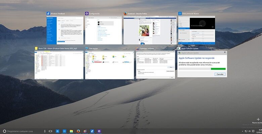Open the Music headphones icon on the taskbar
Viewport: 262px width, 134px height.
(64, 131)
